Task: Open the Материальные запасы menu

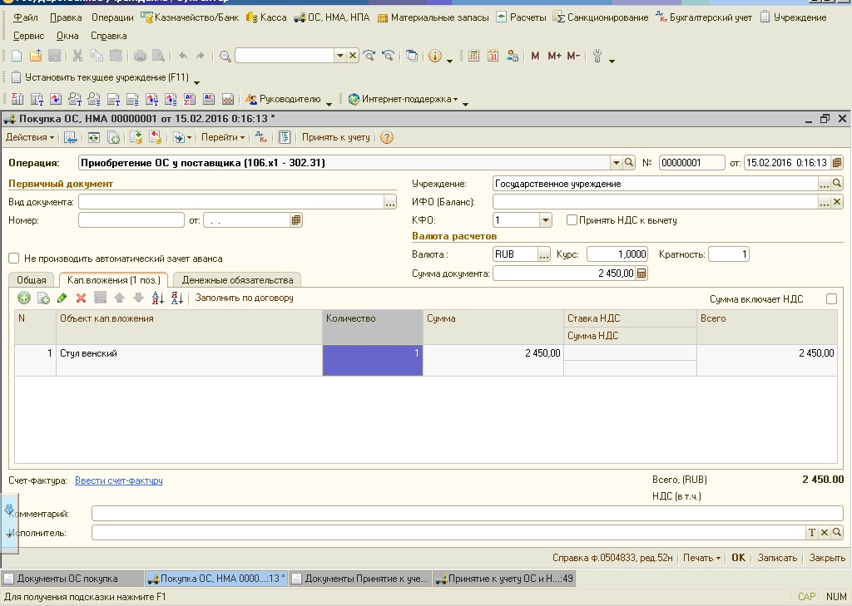Action: click(x=433, y=17)
